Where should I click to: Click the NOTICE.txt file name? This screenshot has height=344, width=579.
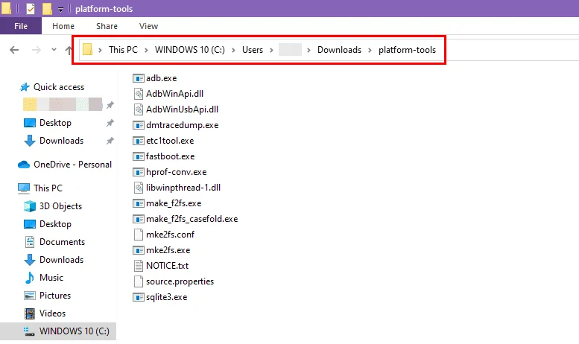point(167,266)
